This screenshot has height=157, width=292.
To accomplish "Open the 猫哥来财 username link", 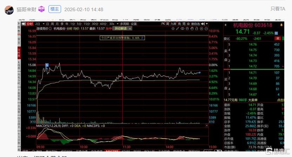I will point(26,9).
